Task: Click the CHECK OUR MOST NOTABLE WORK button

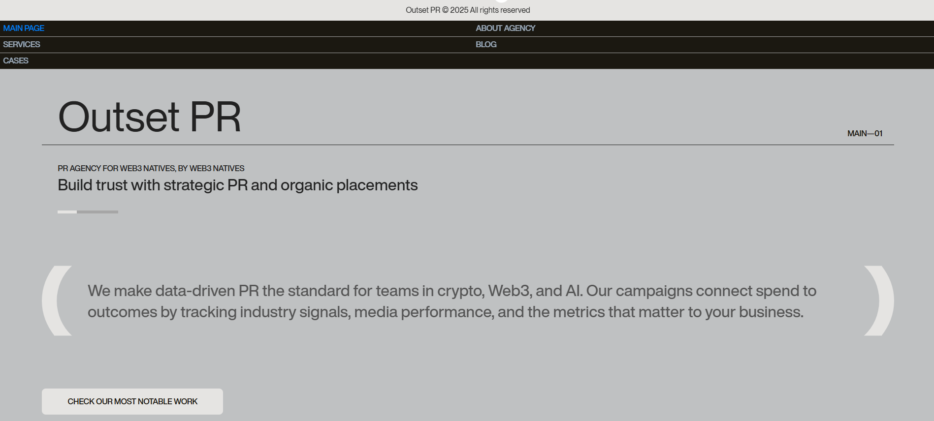Action: tap(132, 401)
